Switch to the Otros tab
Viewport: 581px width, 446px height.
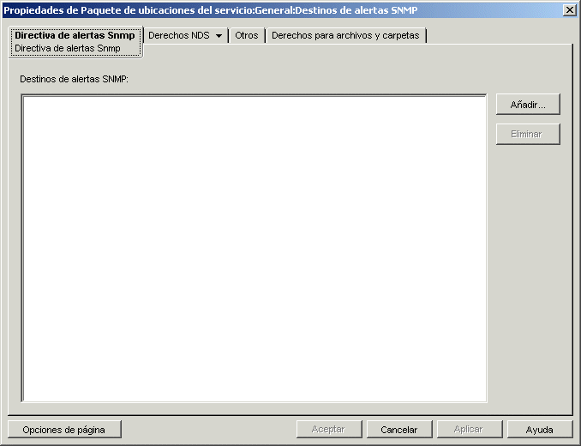point(247,35)
